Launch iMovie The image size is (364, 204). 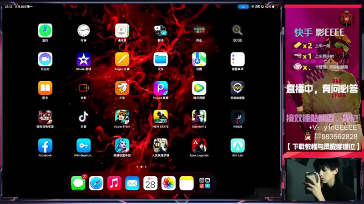click(x=84, y=59)
